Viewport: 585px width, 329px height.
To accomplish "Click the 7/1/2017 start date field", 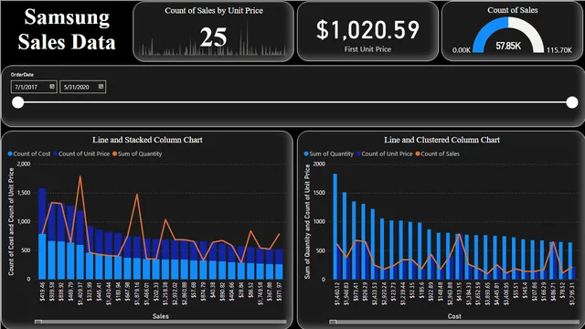I will point(34,87).
